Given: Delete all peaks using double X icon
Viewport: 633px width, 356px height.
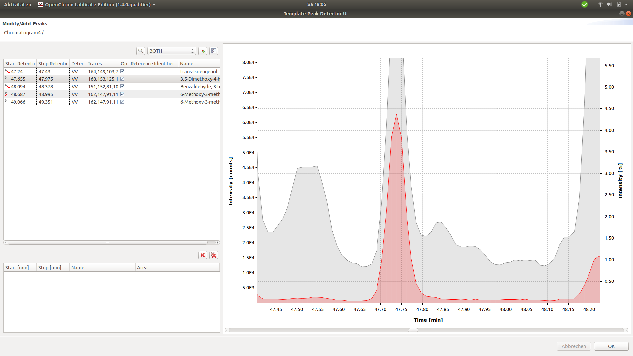Looking at the screenshot, I should [214, 255].
